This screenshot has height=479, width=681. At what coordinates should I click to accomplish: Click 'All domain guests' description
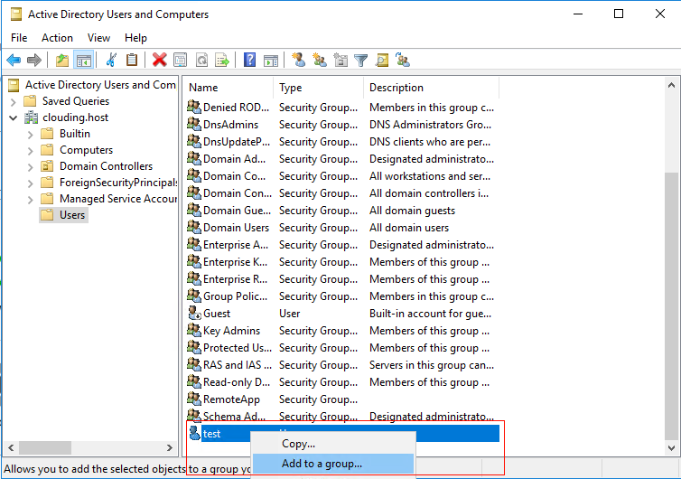(412, 211)
